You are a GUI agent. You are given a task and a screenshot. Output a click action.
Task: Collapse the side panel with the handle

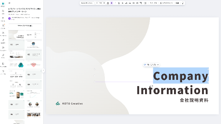tap(43, 70)
